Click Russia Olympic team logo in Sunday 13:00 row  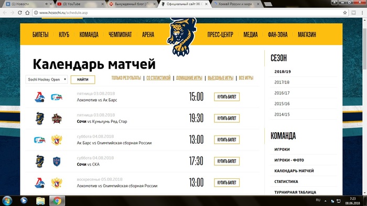pyautogui.click(x=57, y=183)
